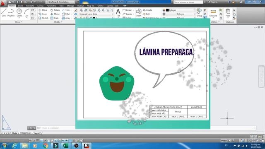Use the Copy modify tool
Viewport: 265px width, 149px height.
point(43,14)
